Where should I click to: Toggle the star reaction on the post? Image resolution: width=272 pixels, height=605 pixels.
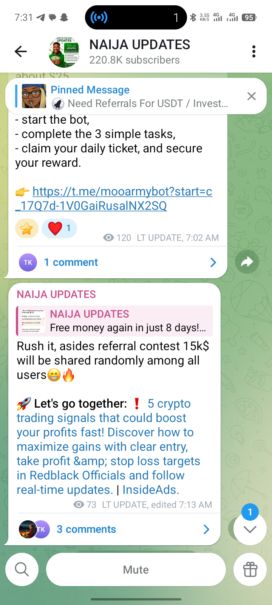tap(27, 228)
